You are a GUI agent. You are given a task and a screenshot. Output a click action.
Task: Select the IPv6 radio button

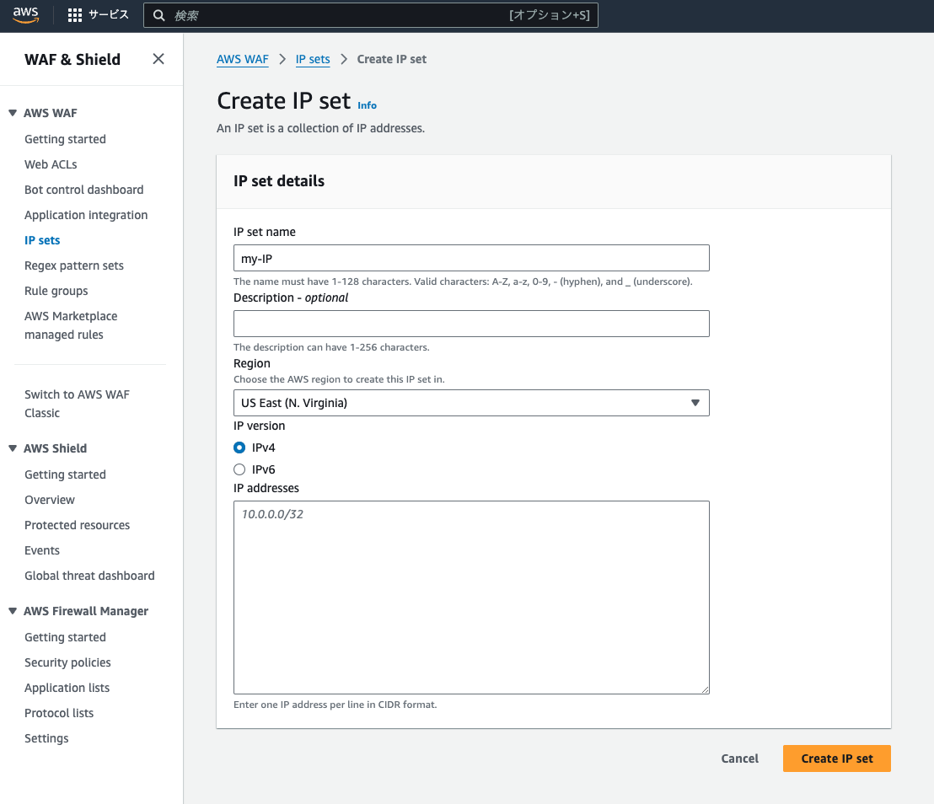pyautogui.click(x=239, y=469)
